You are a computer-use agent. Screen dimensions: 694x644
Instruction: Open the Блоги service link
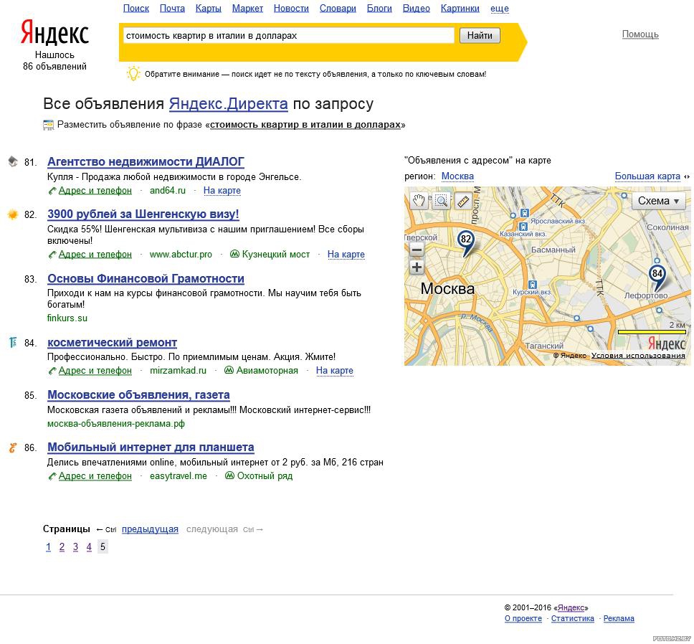(379, 9)
